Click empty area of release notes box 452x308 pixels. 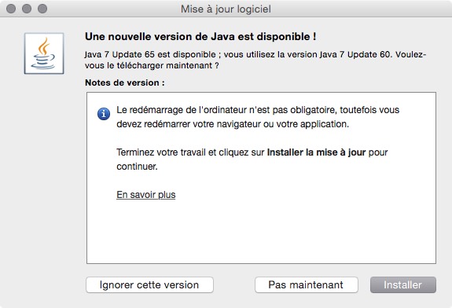click(x=261, y=230)
